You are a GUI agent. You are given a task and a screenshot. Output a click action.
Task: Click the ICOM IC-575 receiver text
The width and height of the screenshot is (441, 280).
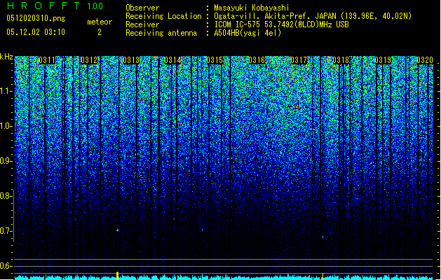(281, 24)
